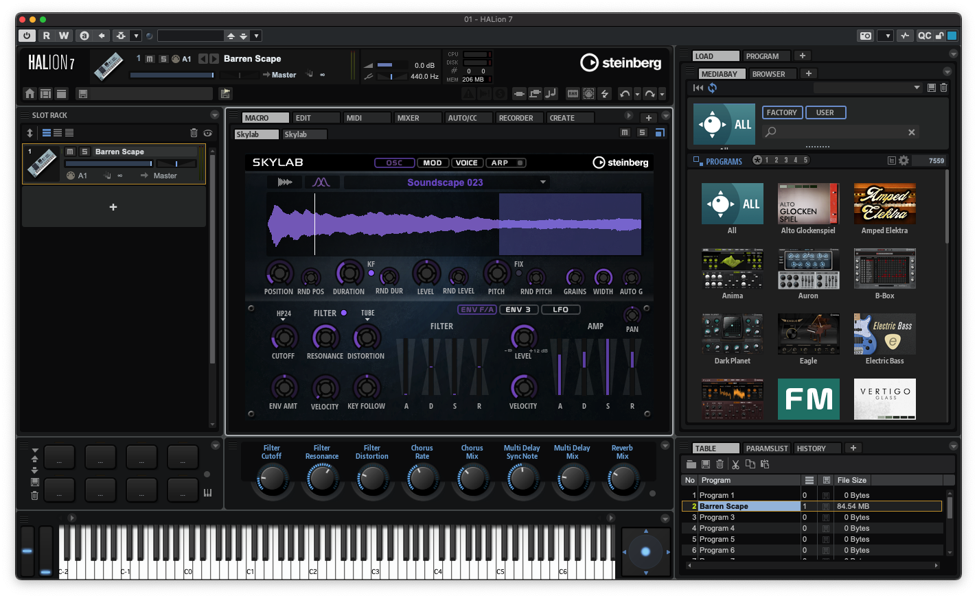Screen dimensions: 977x598
Task: Solo Barren Scape in the slot rack
Action: pos(84,152)
